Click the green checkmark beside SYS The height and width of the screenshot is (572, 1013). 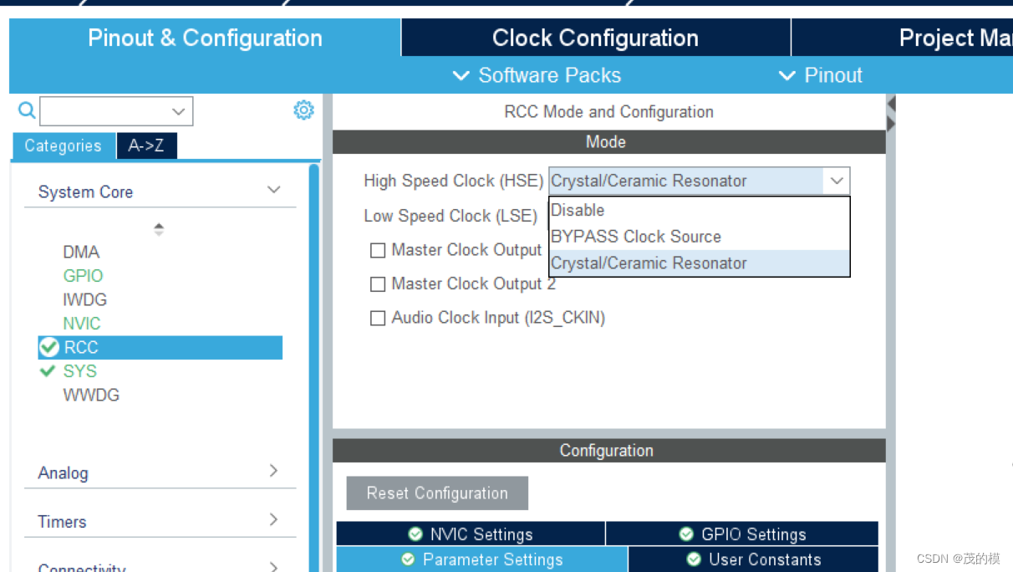48,370
